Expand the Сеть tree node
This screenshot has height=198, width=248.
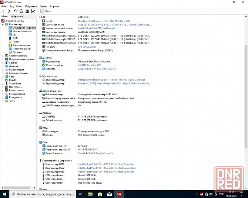click(3, 76)
